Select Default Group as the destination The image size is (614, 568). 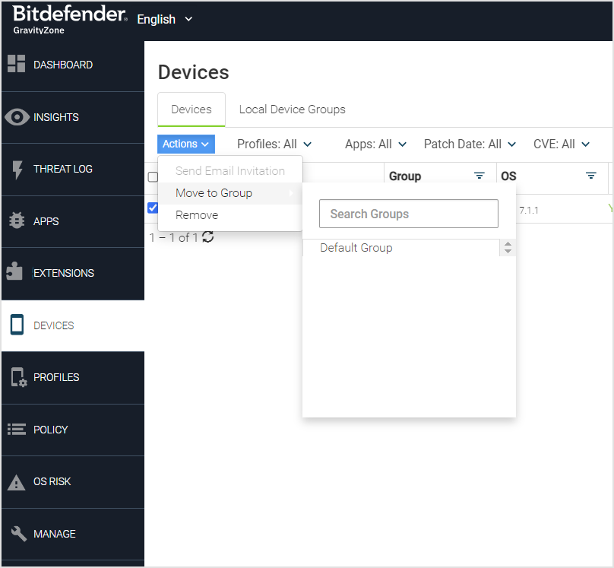[356, 247]
